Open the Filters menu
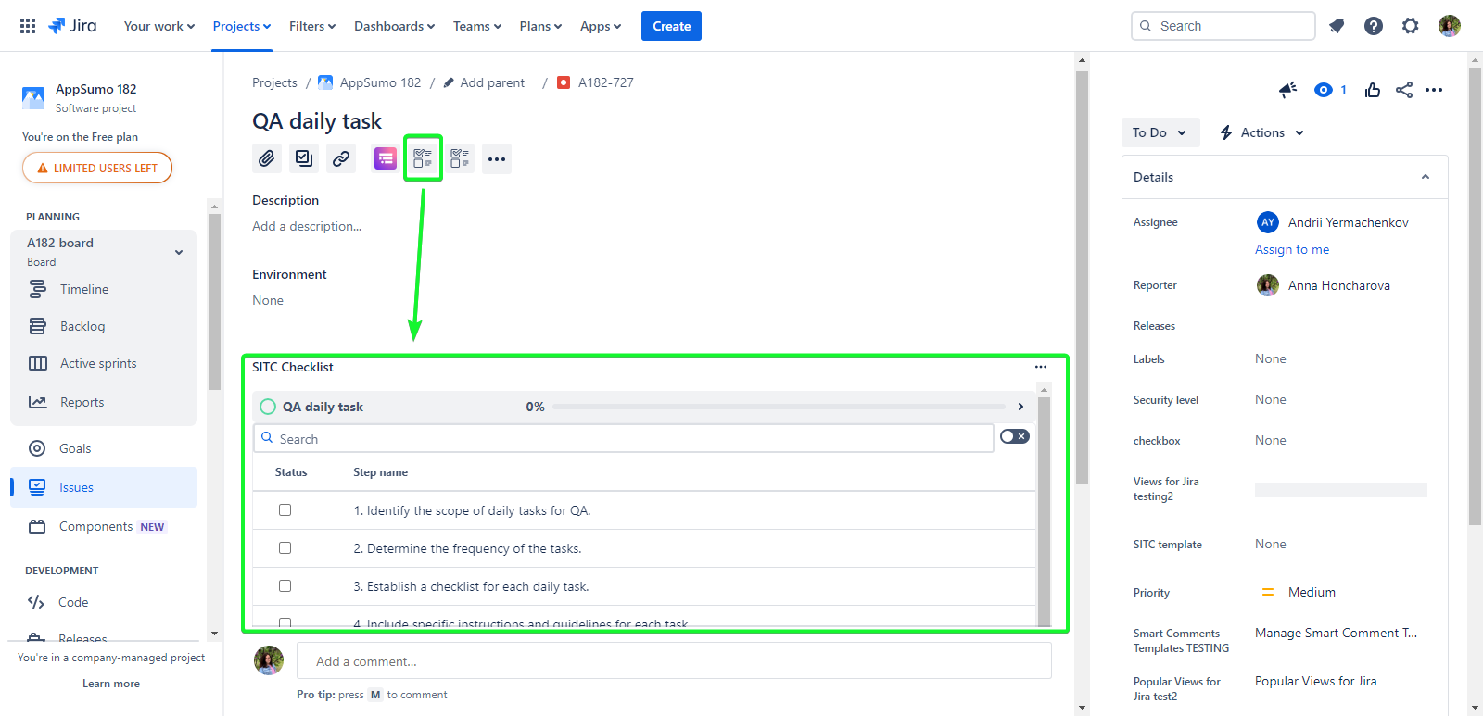This screenshot has height=716, width=1483. (311, 26)
